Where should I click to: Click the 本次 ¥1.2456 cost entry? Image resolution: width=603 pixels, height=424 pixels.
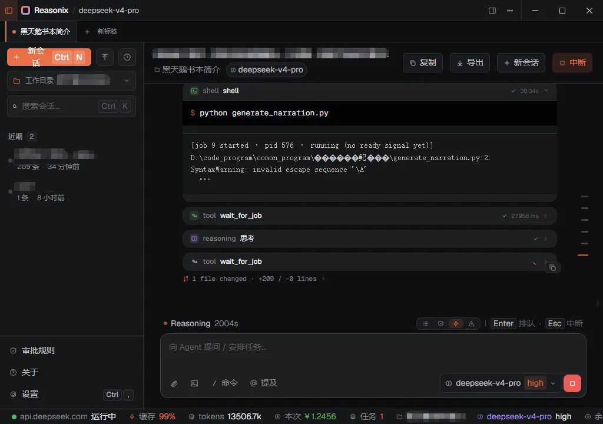click(306, 417)
